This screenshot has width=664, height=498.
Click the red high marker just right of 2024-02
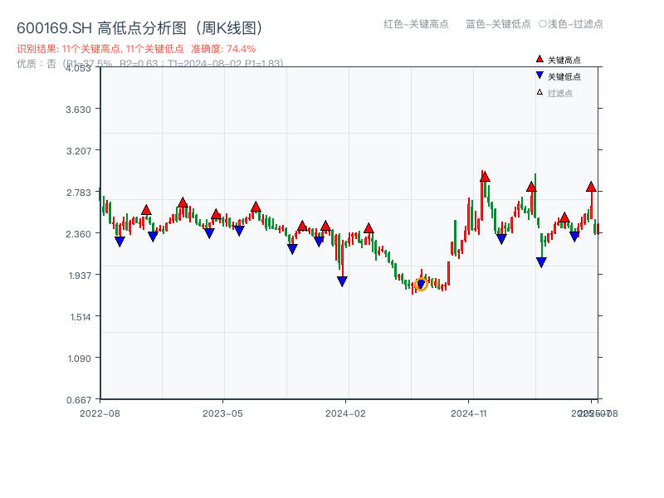[x=369, y=229]
